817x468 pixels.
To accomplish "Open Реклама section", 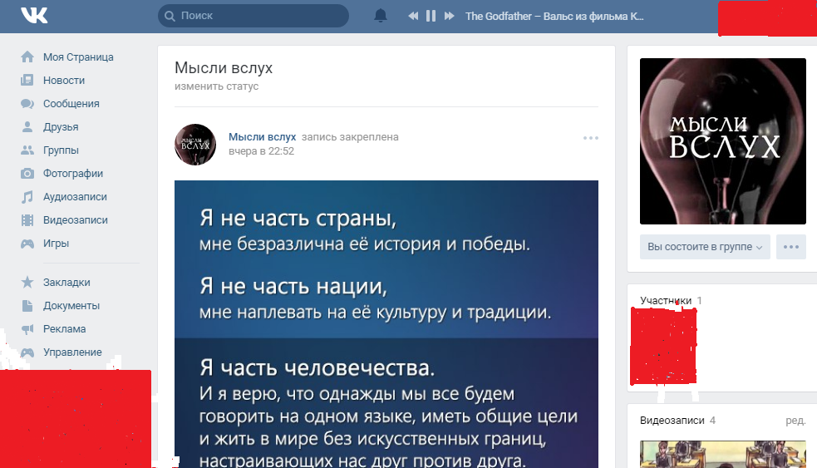I will (64, 329).
